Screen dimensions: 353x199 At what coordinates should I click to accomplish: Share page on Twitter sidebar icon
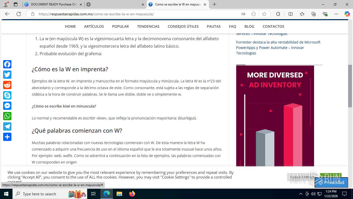(x=7, y=75)
